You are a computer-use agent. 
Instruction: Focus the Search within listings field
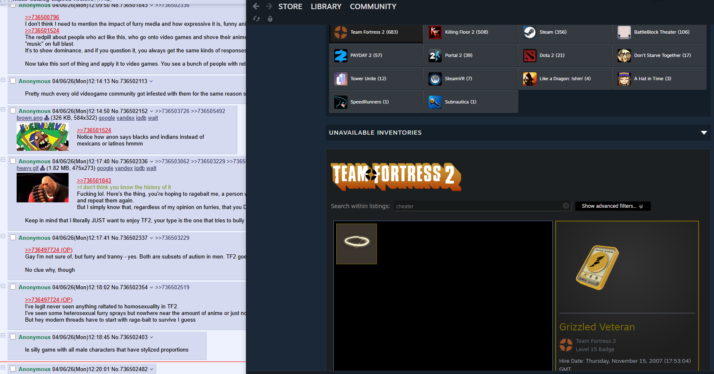482,206
